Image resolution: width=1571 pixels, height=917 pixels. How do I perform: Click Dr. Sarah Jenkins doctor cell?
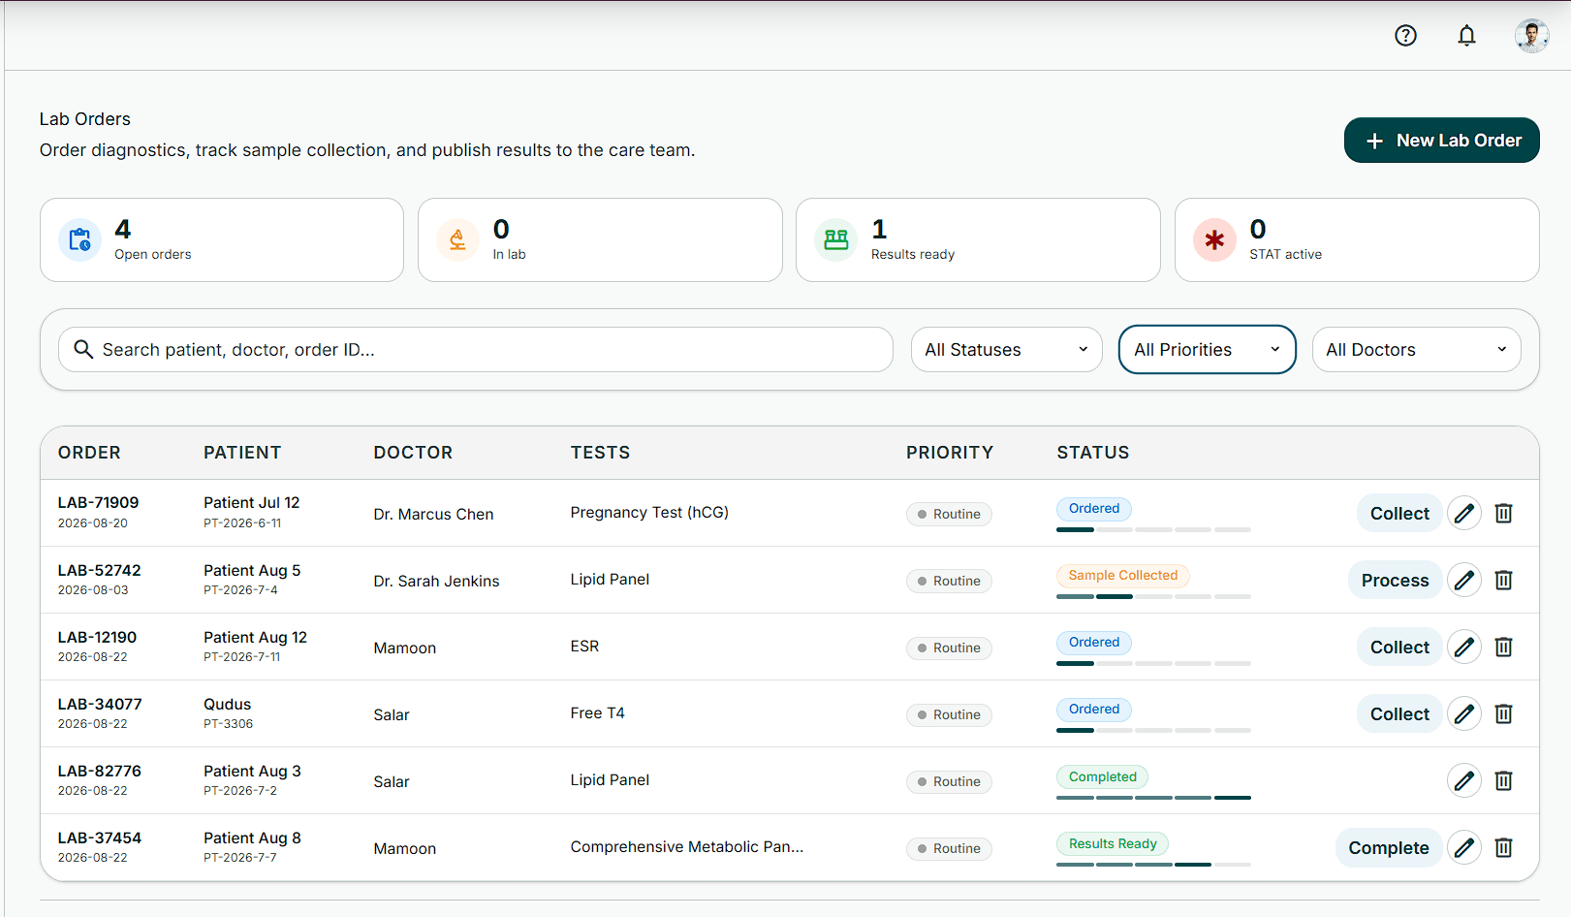[x=436, y=581]
